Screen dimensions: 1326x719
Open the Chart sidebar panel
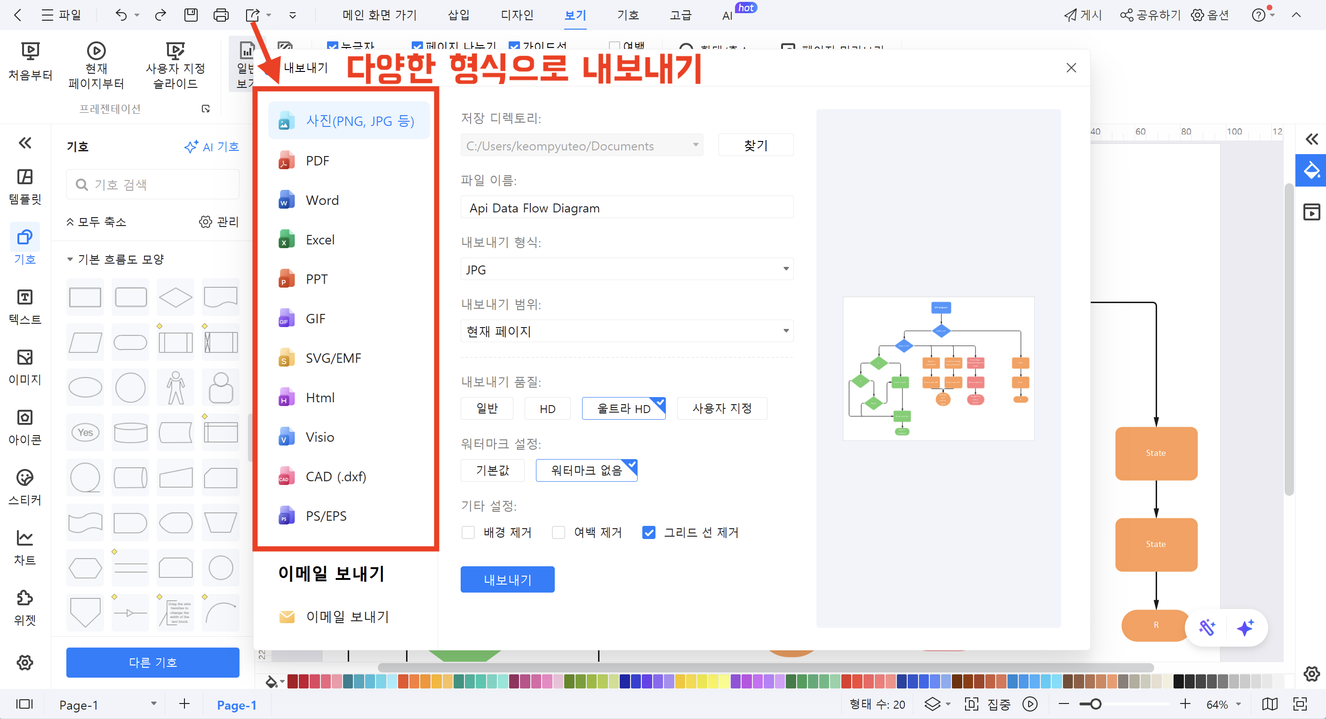pyautogui.click(x=25, y=547)
